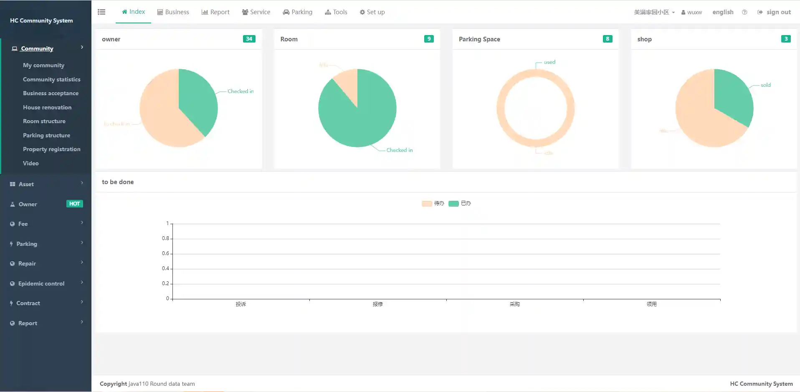Click the hamburger menu collapse icon
The height and width of the screenshot is (392, 800).
(101, 12)
